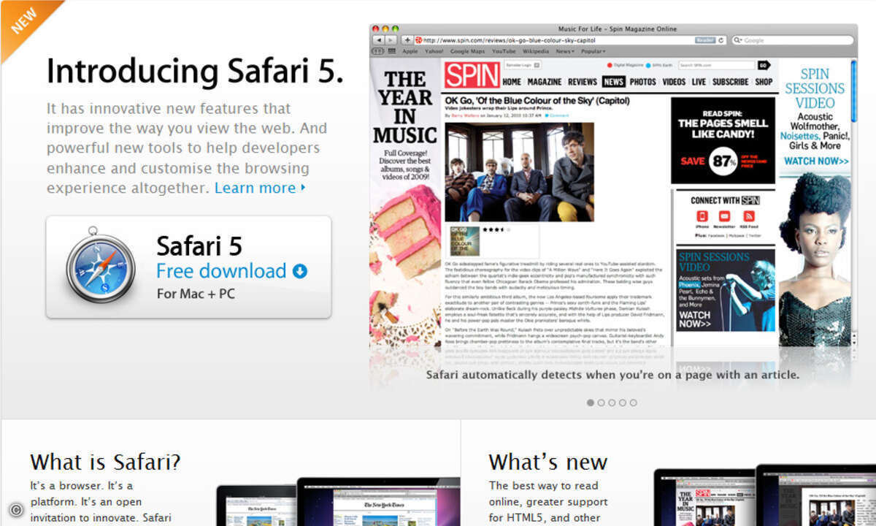This screenshot has width=876, height=526.
Task: Go to SPIN SHOP tab
Action: pyautogui.click(x=764, y=82)
